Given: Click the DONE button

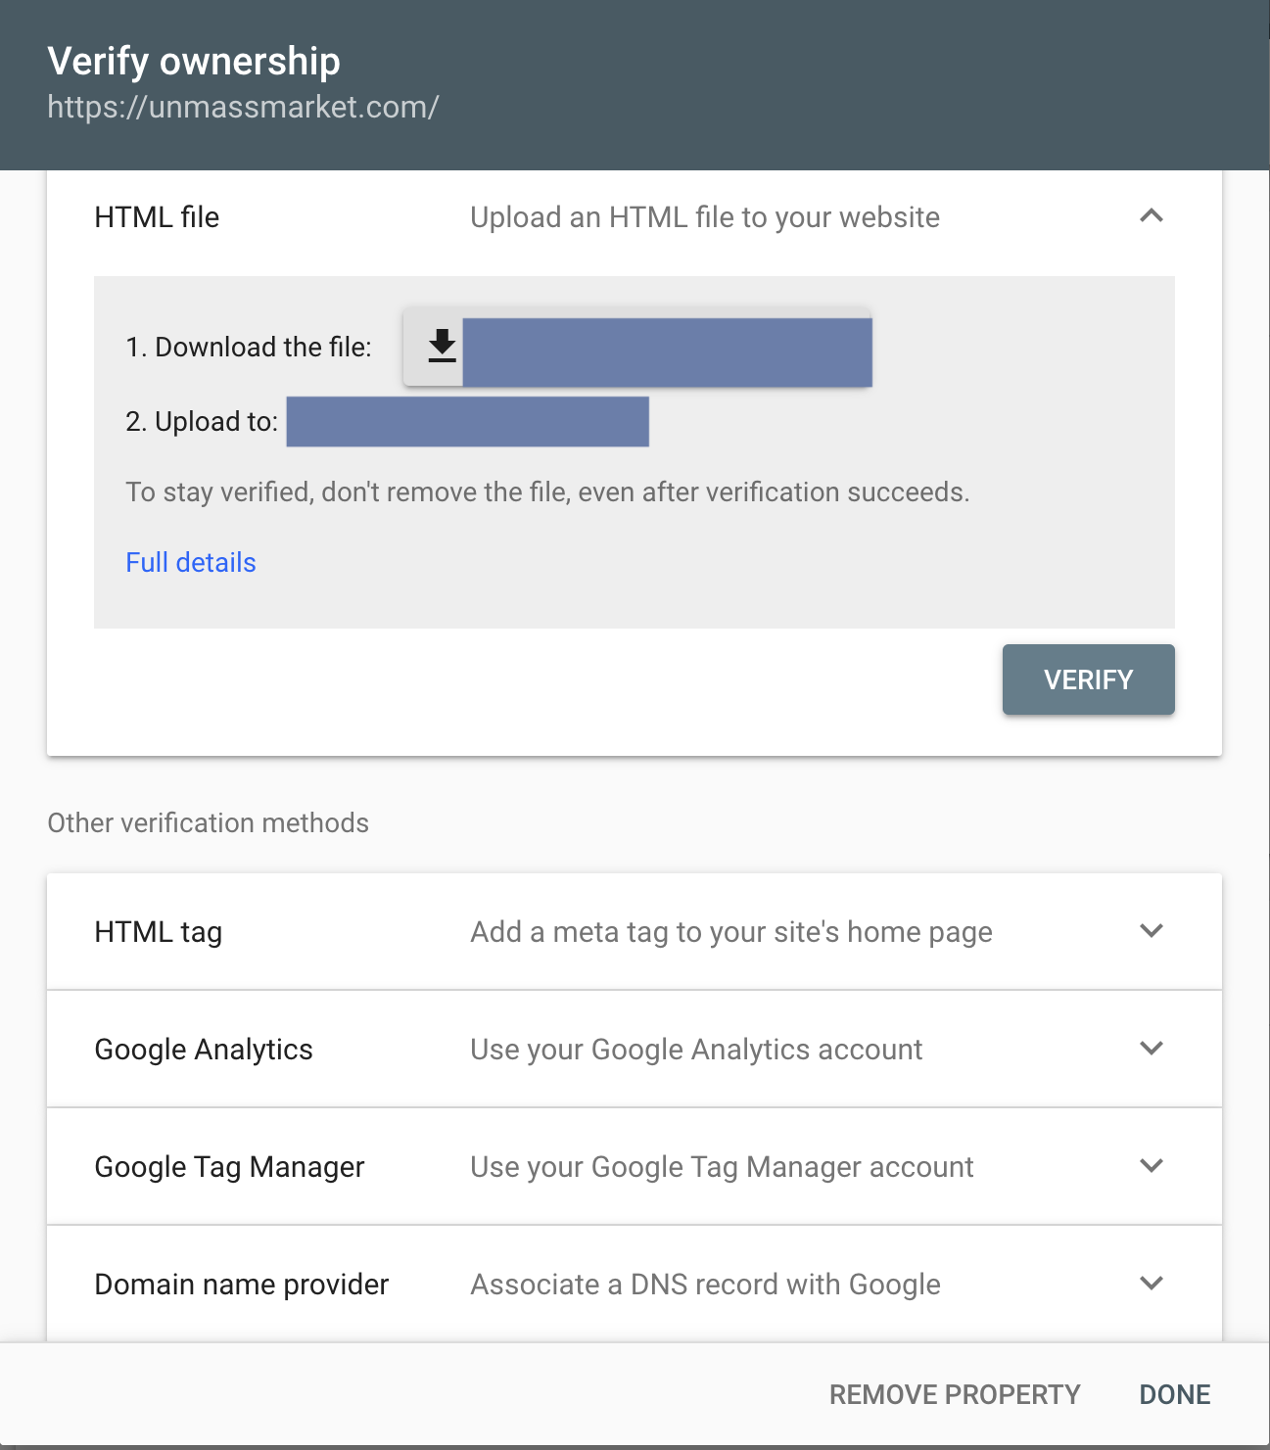Looking at the screenshot, I should [x=1175, y=1394].
